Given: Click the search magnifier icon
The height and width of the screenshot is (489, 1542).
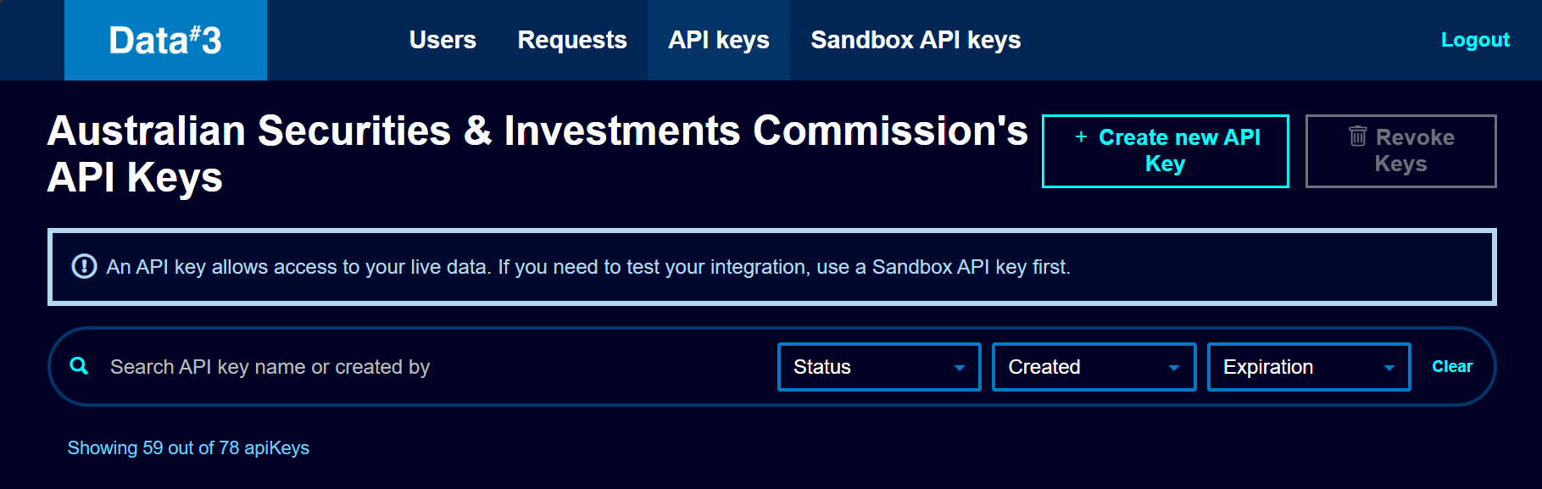Looking at the screenshot, I should pos(79,366).
